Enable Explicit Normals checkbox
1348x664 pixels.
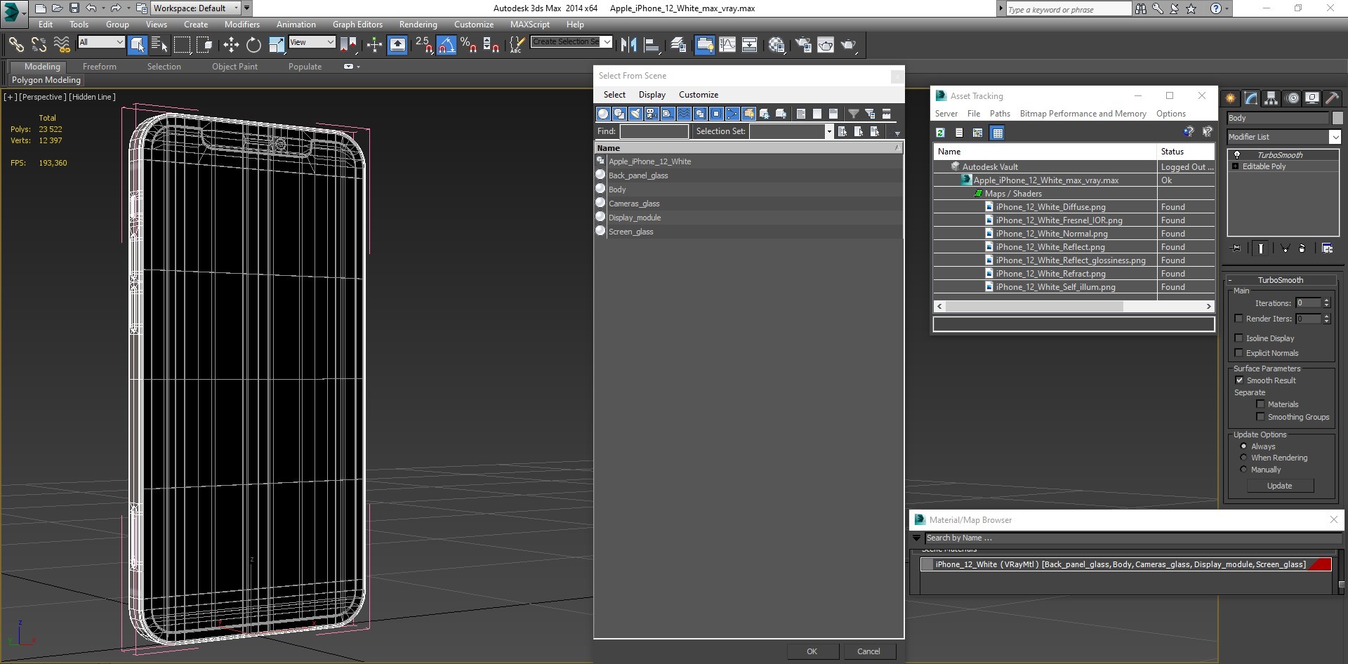pos(1239,353)
